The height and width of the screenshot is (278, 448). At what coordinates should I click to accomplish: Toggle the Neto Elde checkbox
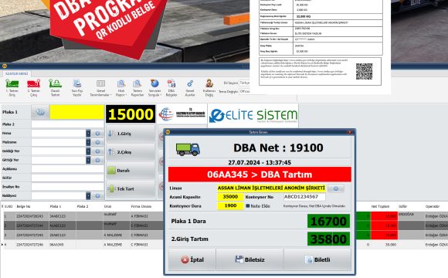(248, 205)
